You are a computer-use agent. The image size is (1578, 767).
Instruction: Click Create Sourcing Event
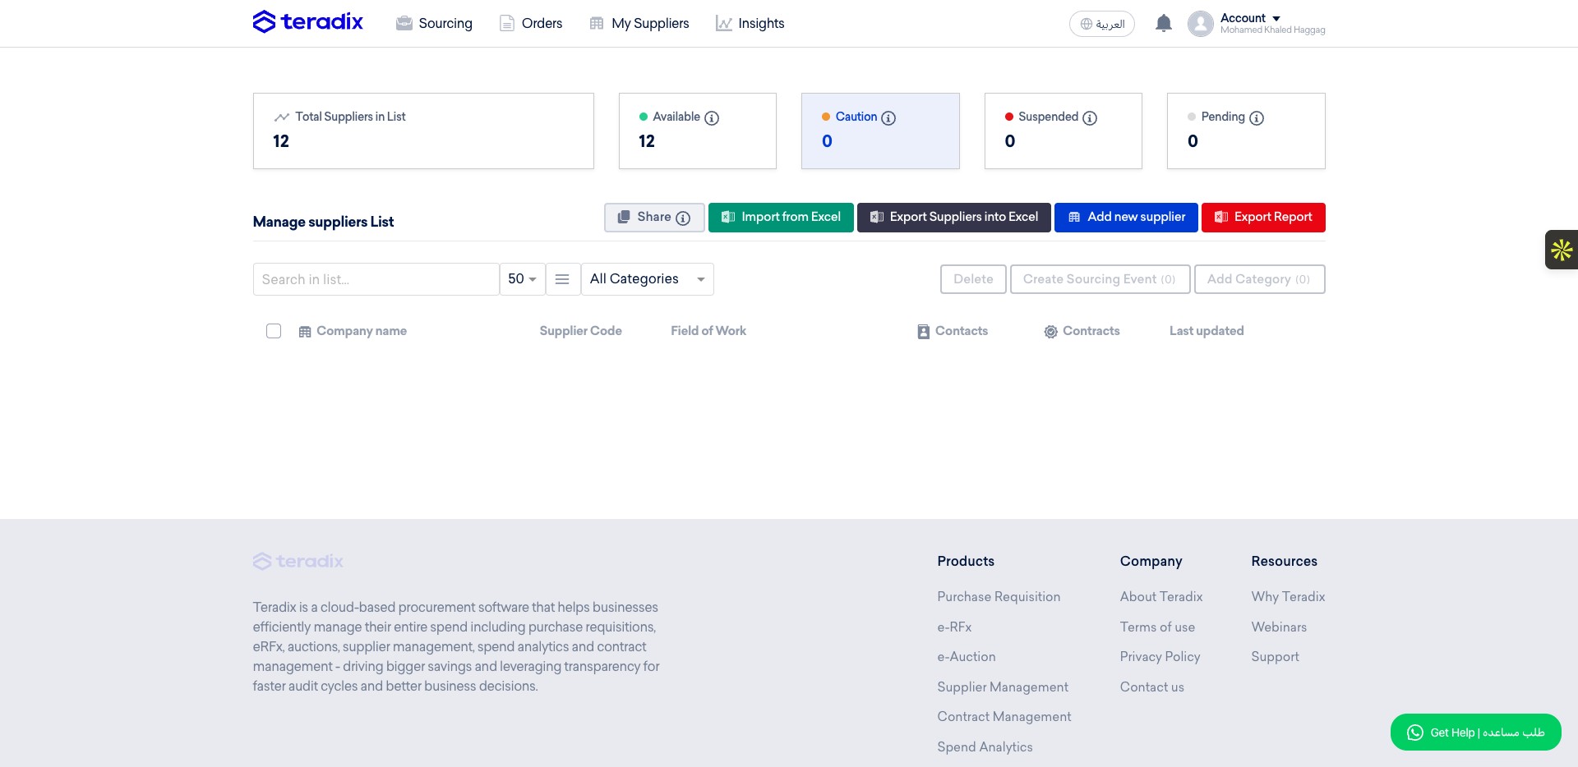click(x=1099, y=279)
